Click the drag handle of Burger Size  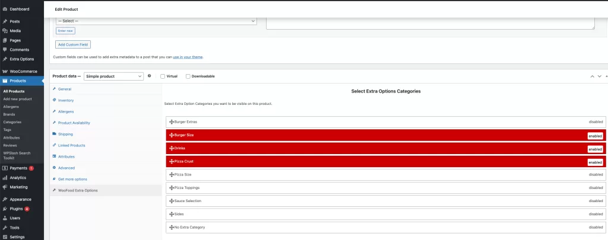point(172,135)
